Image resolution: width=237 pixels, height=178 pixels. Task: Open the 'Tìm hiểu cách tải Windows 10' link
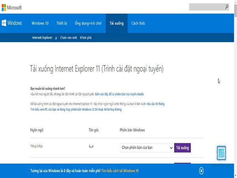click(x=120, y=171)
